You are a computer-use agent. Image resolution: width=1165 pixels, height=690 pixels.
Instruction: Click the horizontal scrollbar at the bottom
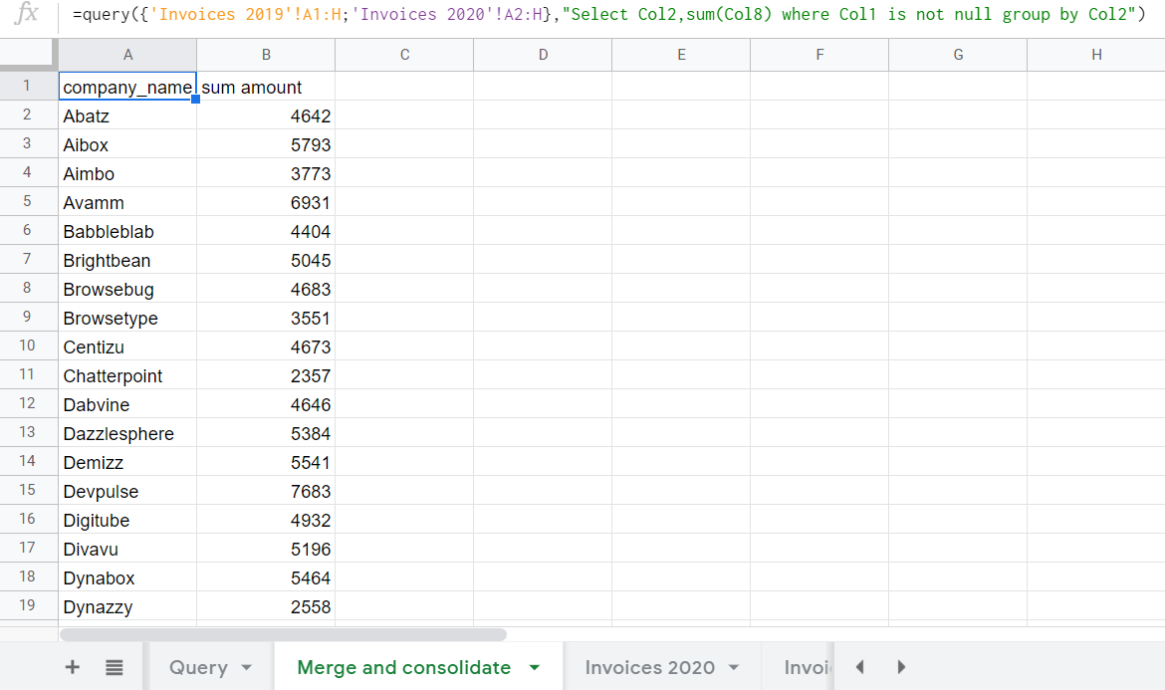(x=283, y=633)
